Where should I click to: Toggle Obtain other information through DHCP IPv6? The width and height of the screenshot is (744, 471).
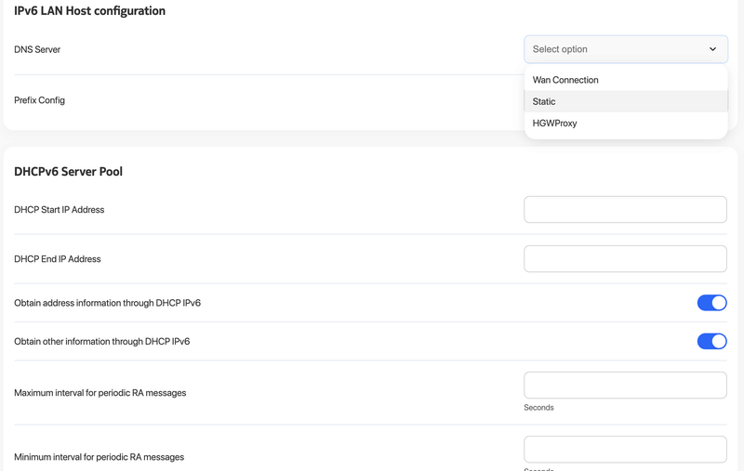tap(711, 341)
